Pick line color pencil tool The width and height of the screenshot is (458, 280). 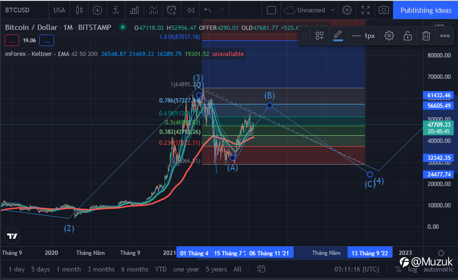[338, 36]
